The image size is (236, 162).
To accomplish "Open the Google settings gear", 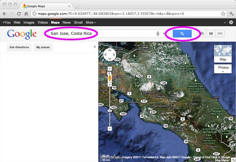I will tap(231, 22).
